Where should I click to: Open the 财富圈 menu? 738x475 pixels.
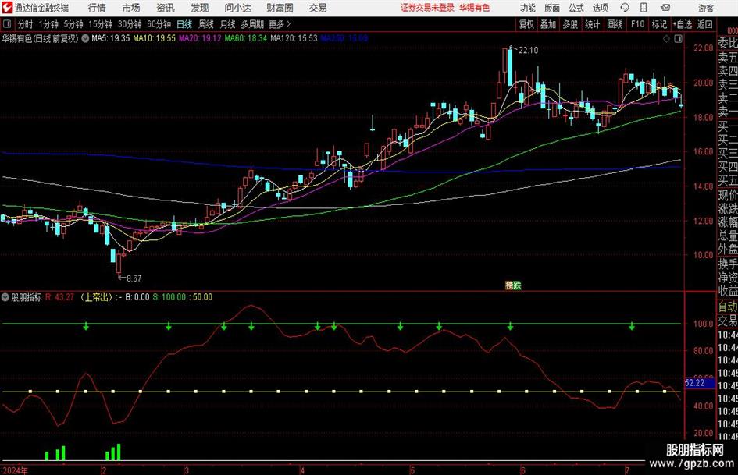[280, 8]
